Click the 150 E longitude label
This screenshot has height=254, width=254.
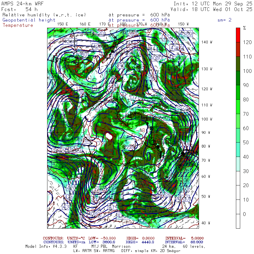(x=63, y=24)
